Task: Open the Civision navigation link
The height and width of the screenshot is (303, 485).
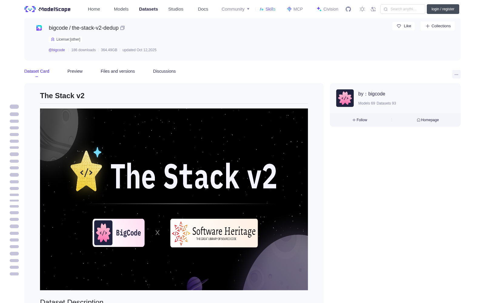Action: pyautogui.click(x=327, y=9)
